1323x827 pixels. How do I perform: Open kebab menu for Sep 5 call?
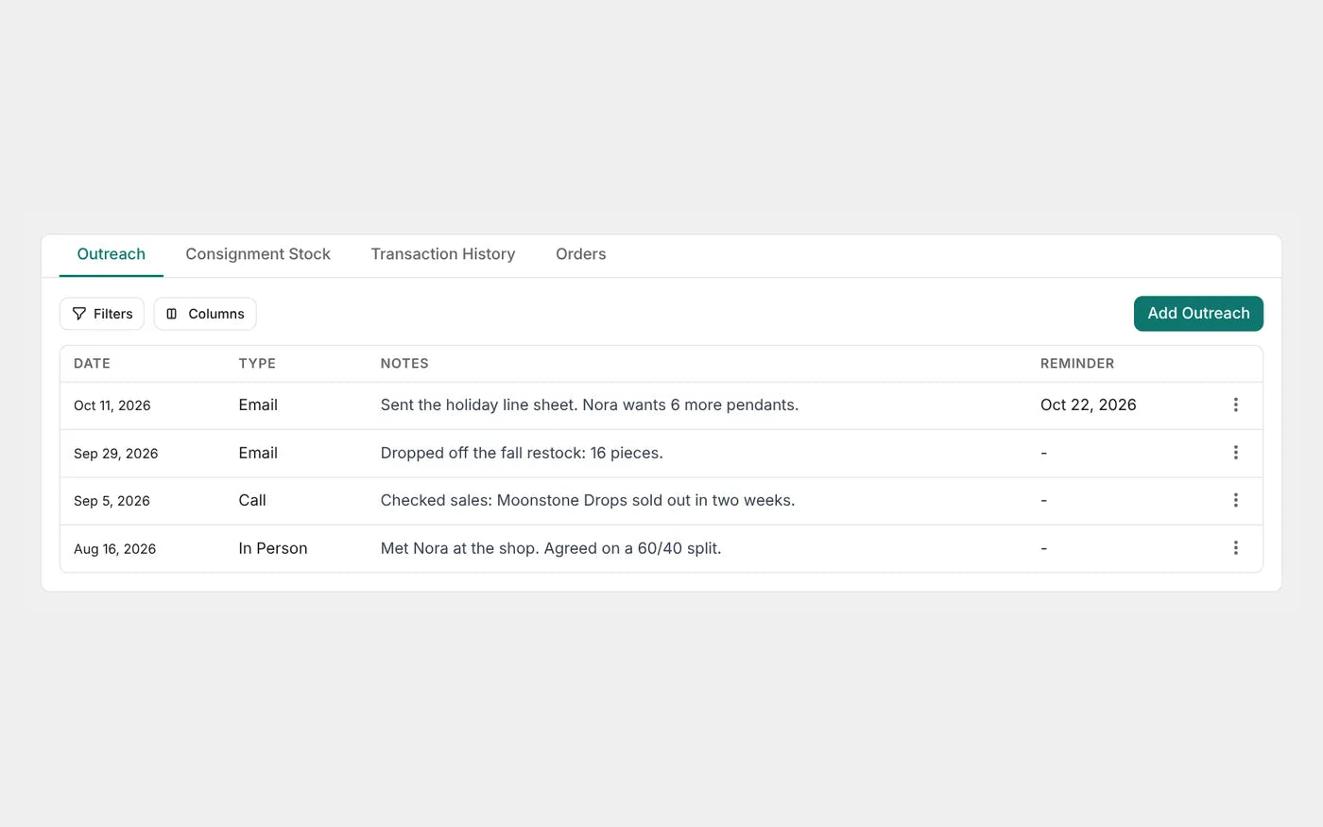tap(1235, 500)
